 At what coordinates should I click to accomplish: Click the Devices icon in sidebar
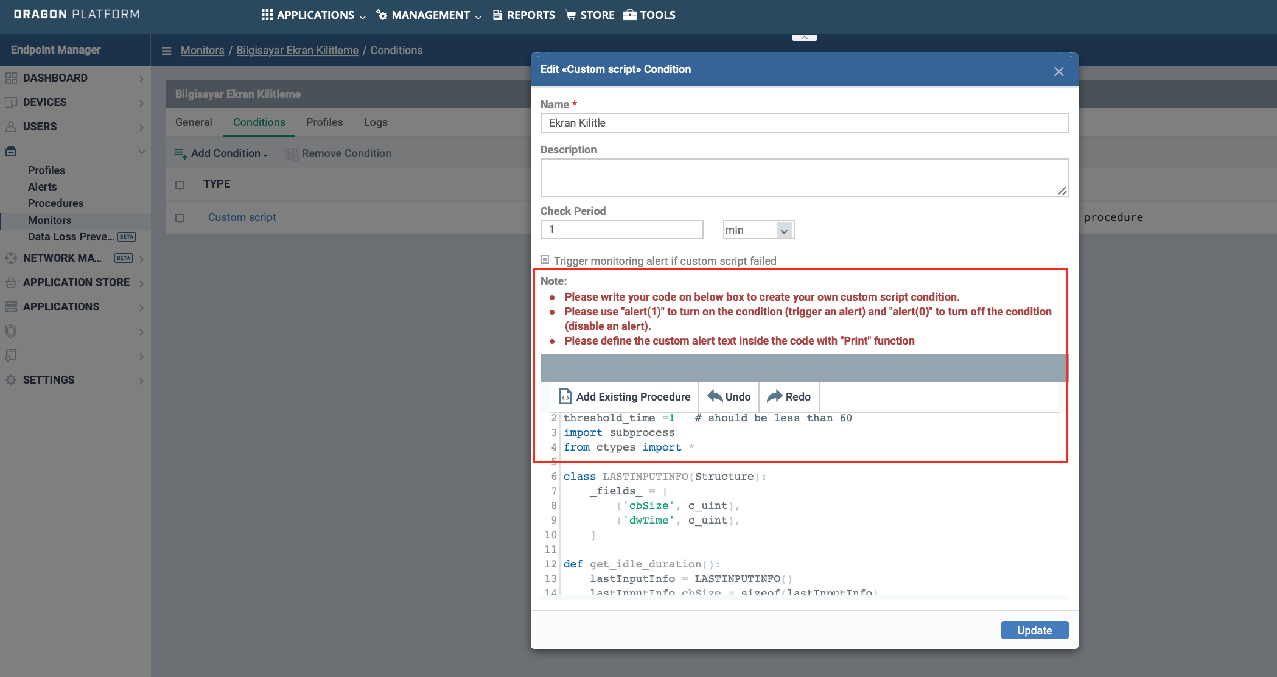(x=11, y=102)
